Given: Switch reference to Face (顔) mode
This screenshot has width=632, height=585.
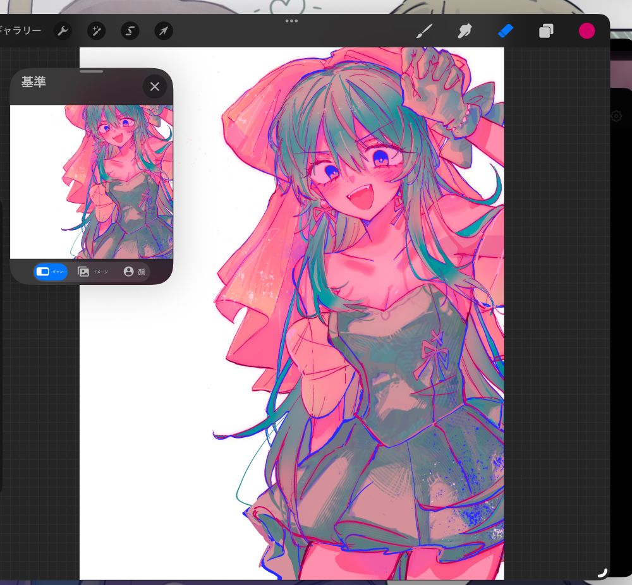Looking at the screenshot, I should (x=134, y=272).
